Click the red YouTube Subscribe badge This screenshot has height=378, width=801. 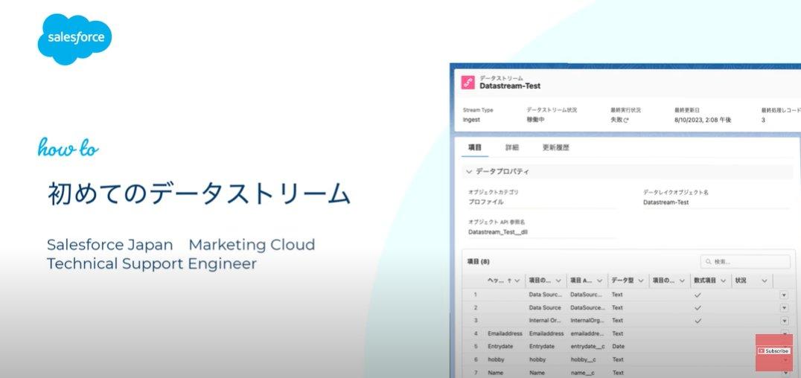pyautogui.click(x=774, y=351)
